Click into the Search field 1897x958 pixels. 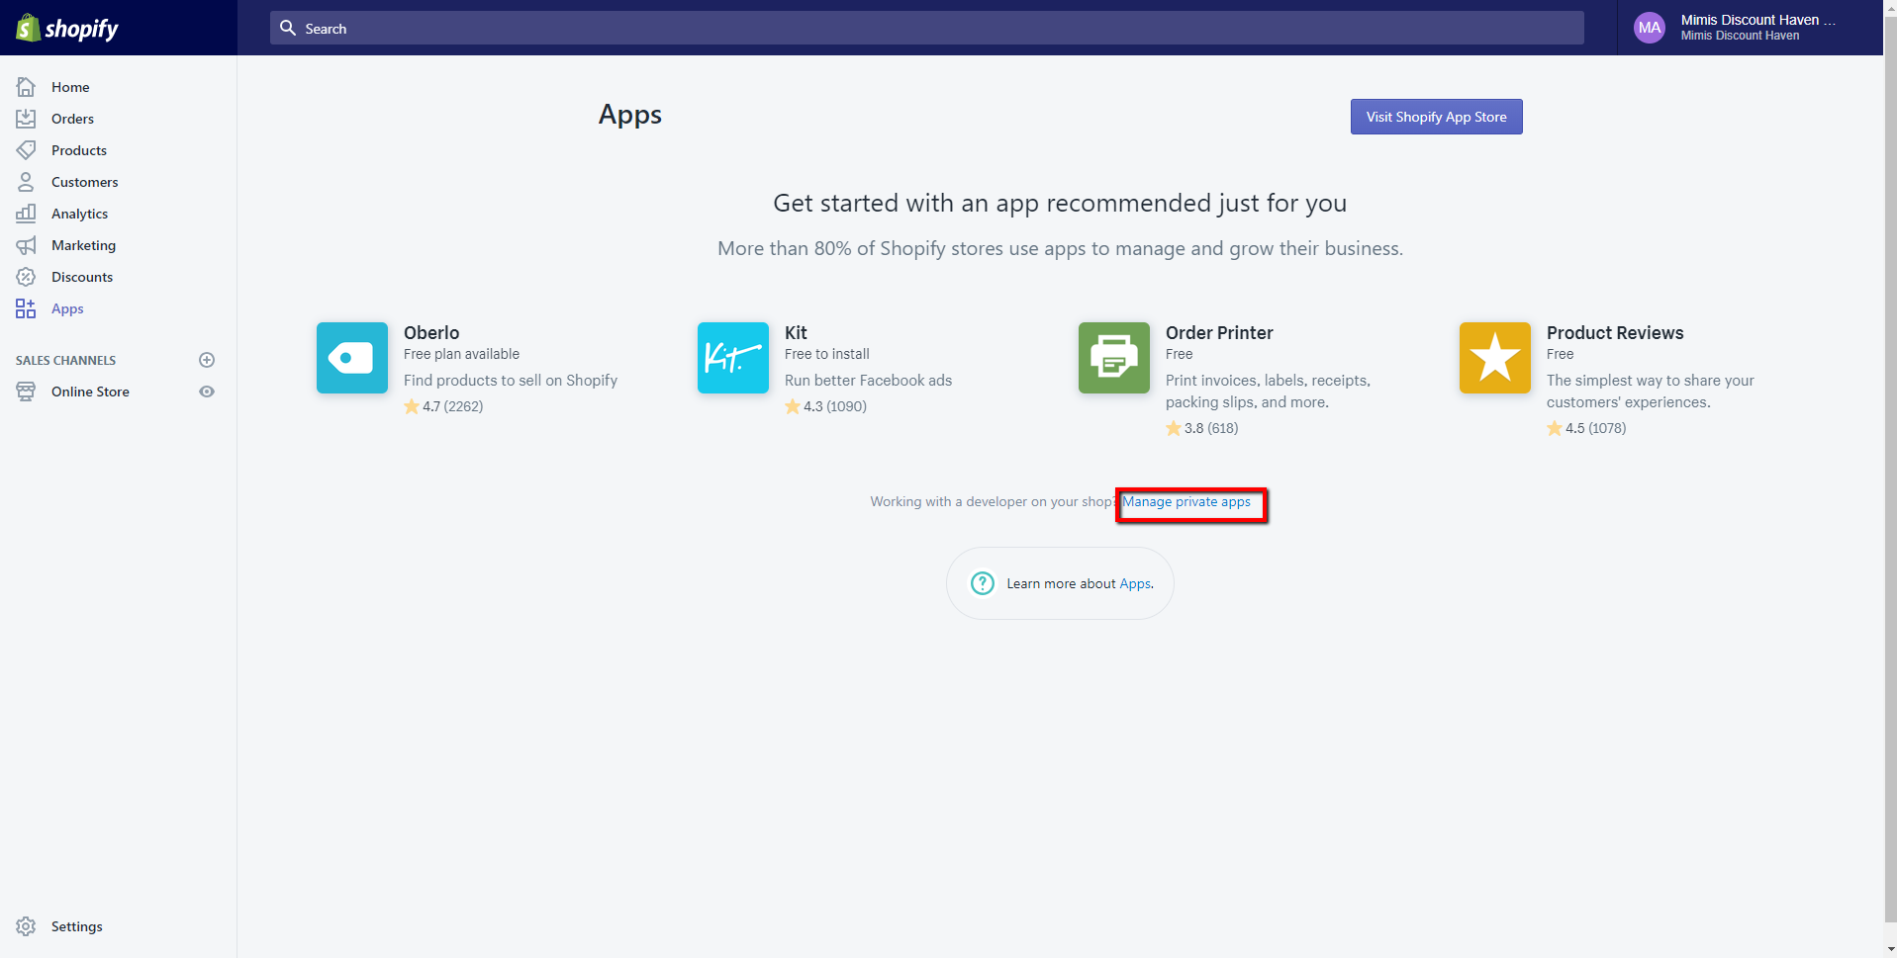(x=926, y=28)
